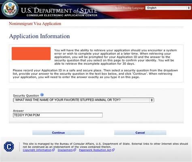Click the orange Application ID box

(31, 54)
